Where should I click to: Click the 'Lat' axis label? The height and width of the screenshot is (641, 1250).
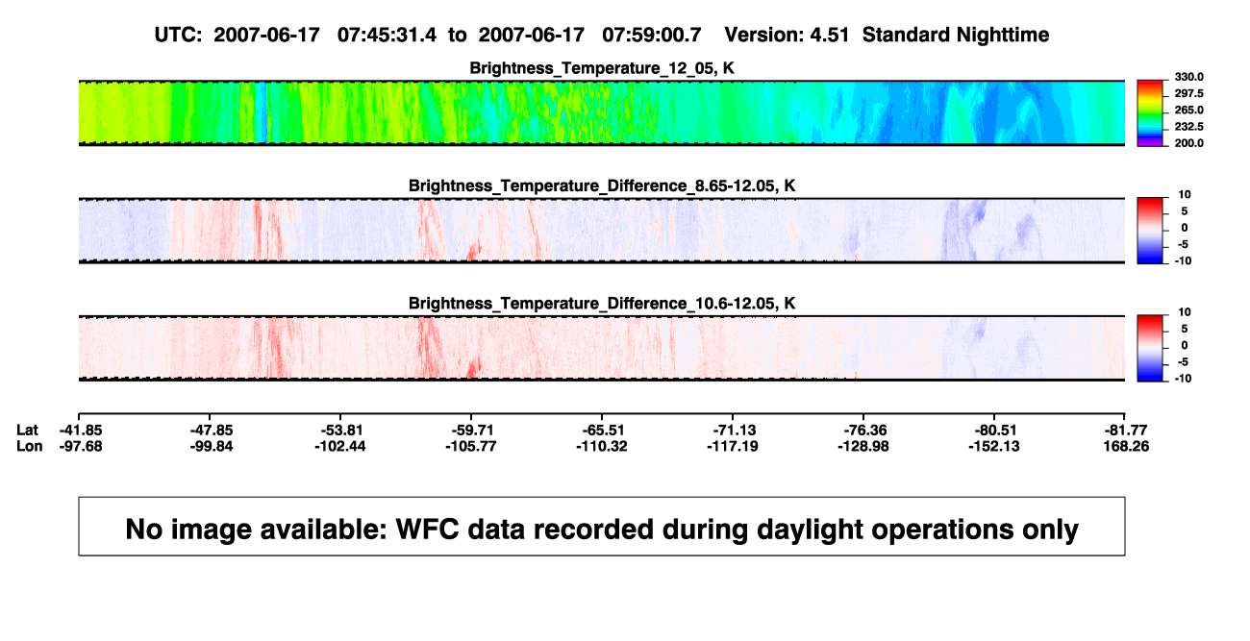pos(29,430)
